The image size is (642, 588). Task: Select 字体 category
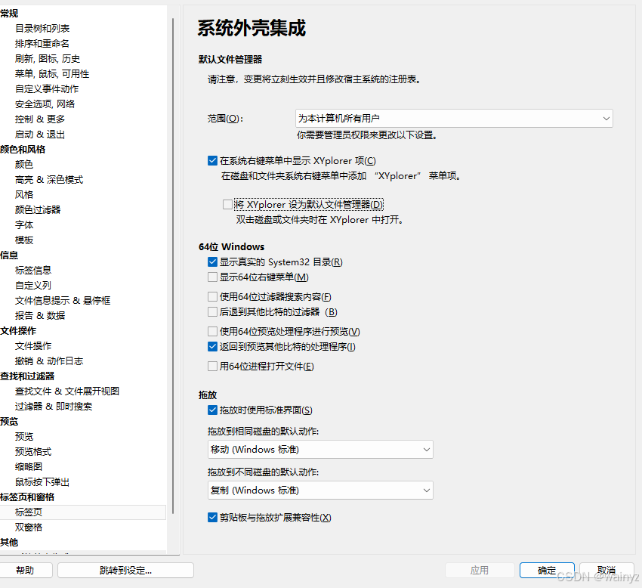tap(24, 225)
